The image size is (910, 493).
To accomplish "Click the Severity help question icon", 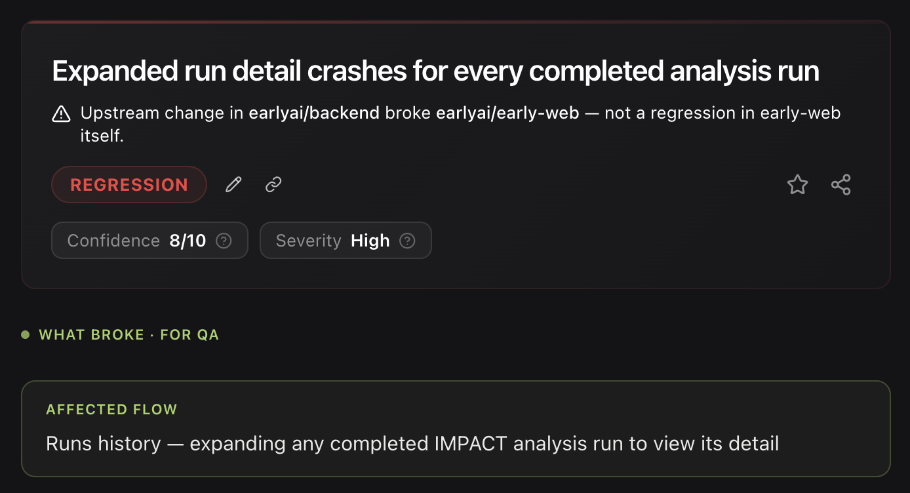I will pyautogui.click(x=407, y=241).
